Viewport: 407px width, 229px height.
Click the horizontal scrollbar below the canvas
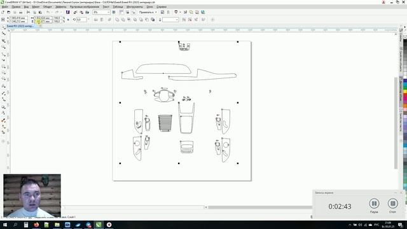tap(259, 207)
